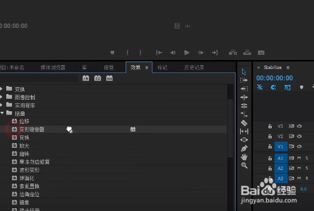Toggle timeline Snap magnet icon
The image size is (314, 211).
point(273,87)
